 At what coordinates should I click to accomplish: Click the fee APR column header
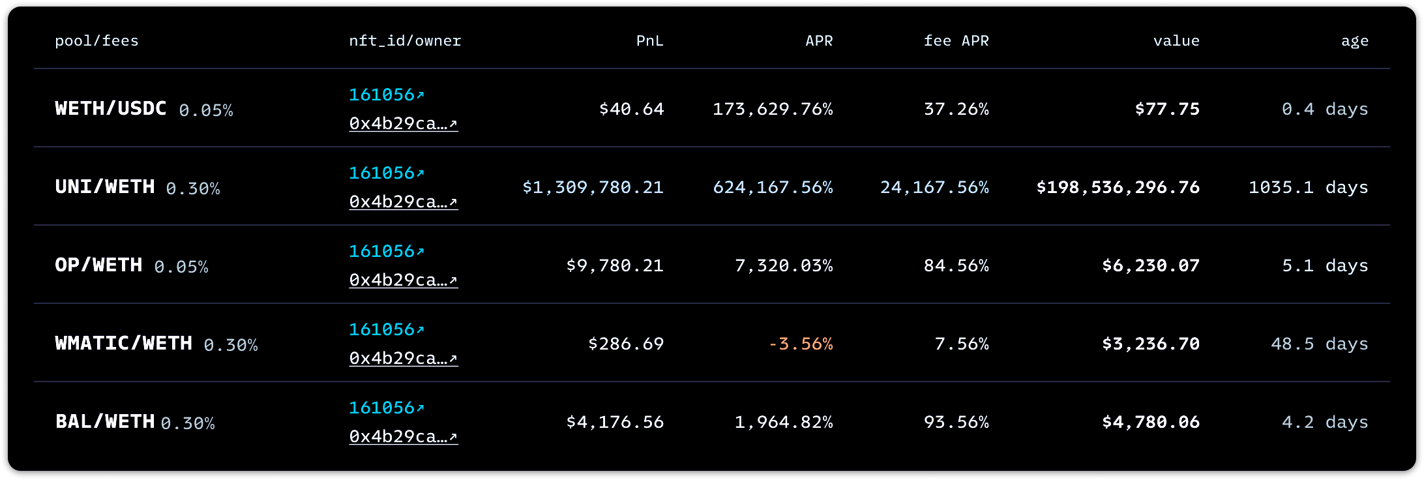[x=956, y=41]
